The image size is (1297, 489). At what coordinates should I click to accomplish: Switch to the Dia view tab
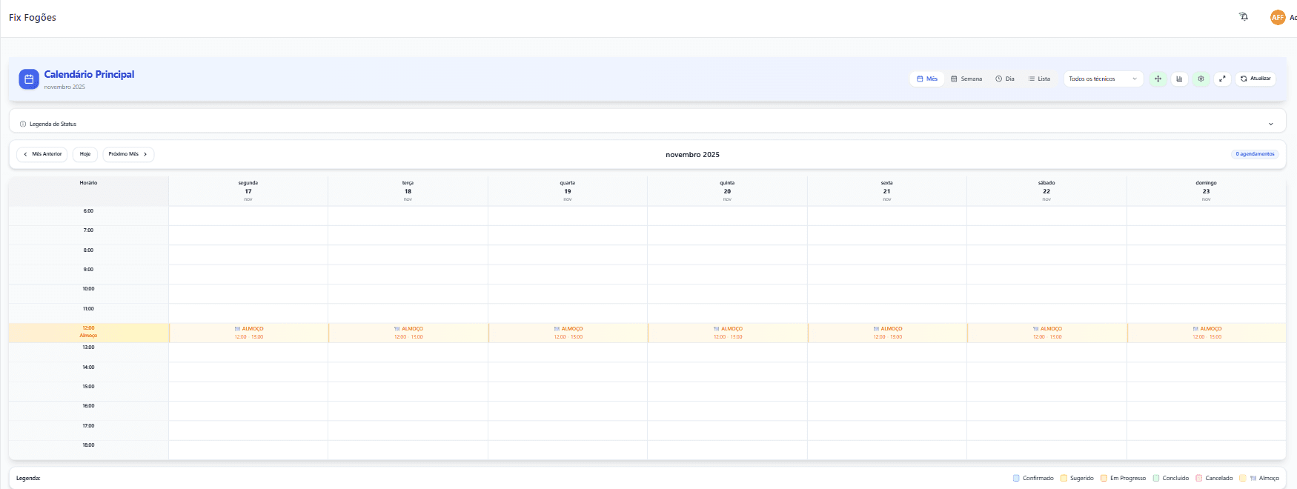tap(1005, 79)
